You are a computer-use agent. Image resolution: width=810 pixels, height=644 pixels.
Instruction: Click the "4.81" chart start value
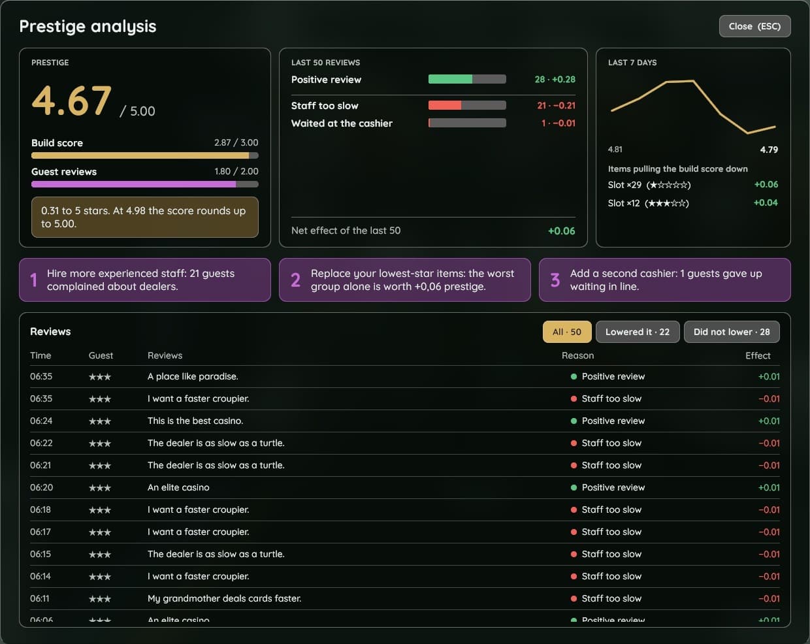615,150
